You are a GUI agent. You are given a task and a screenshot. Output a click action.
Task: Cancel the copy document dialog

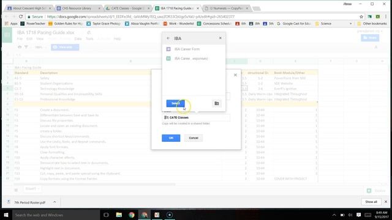click(194, 138)
